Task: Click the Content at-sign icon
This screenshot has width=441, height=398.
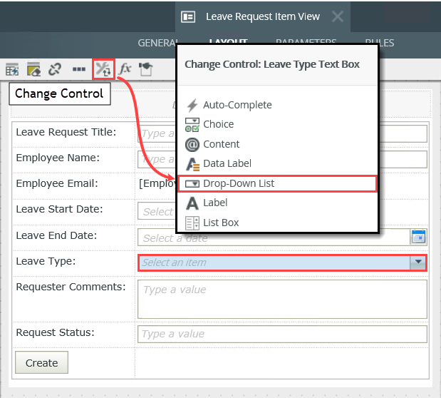Action: point(192,145)
